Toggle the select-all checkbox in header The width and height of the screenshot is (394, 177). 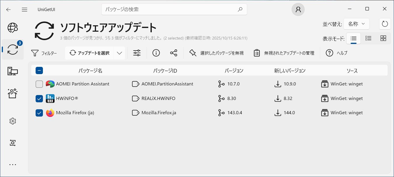(39, 70)
